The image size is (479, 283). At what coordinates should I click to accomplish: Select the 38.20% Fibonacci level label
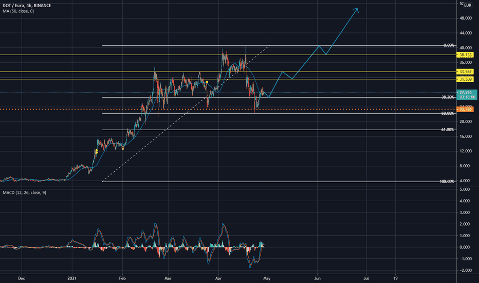(448, 97)
